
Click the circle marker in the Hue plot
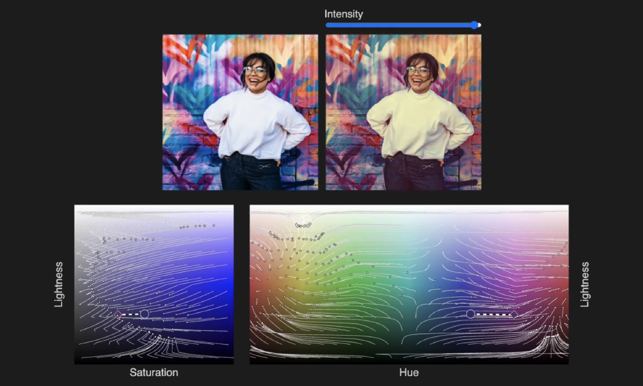pos(470,314)
